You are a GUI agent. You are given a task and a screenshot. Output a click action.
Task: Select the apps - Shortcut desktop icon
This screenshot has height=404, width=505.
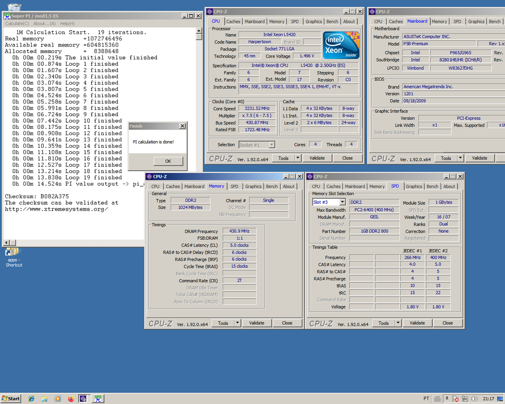tap(13, 257)
